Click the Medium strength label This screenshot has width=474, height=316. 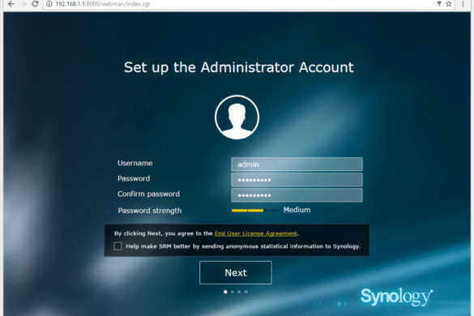point(297,210)
